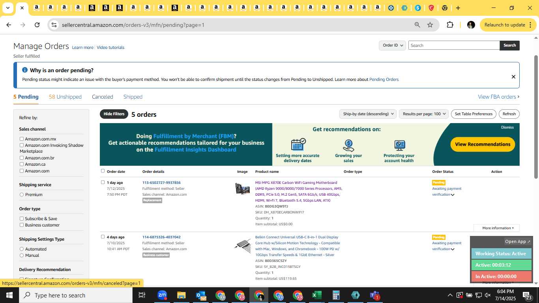This screenshot has height=303, width=539.
Task: Select the checkbox for order 113-6502727-9937856
Action: coord(103,182)
